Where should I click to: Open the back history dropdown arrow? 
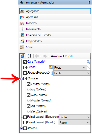(41, 56)
